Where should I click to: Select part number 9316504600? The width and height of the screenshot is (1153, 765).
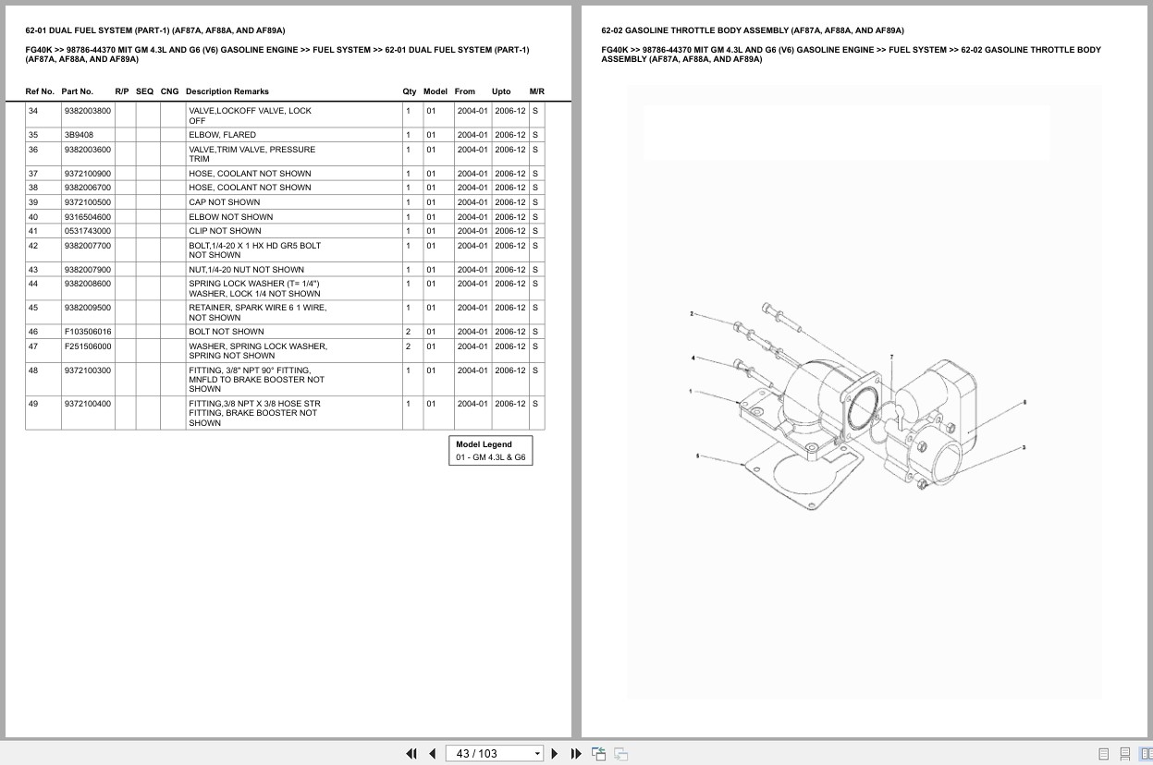(x=88, y=217)
